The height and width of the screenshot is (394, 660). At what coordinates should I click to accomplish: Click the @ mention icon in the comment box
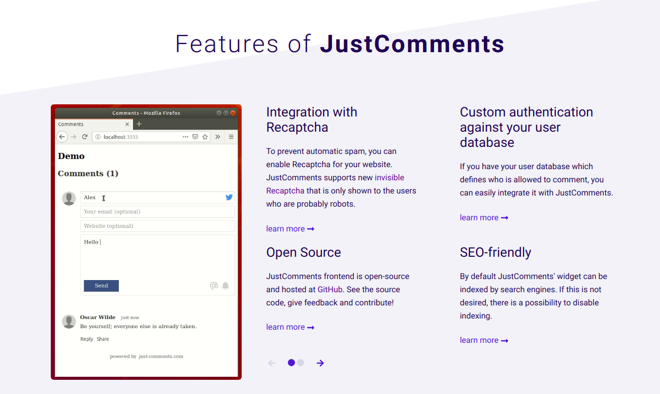(214, 286)
